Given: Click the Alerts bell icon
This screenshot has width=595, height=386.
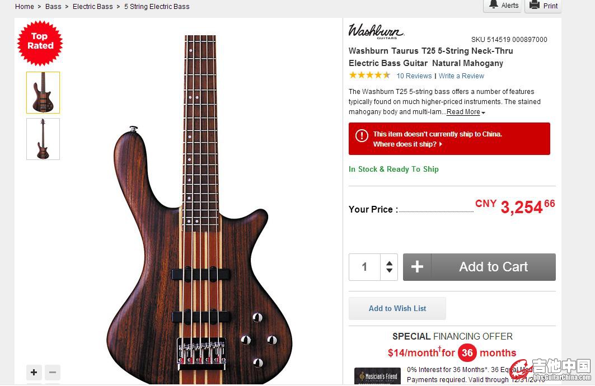Looking at the screenshot, I should click(493, 4).
